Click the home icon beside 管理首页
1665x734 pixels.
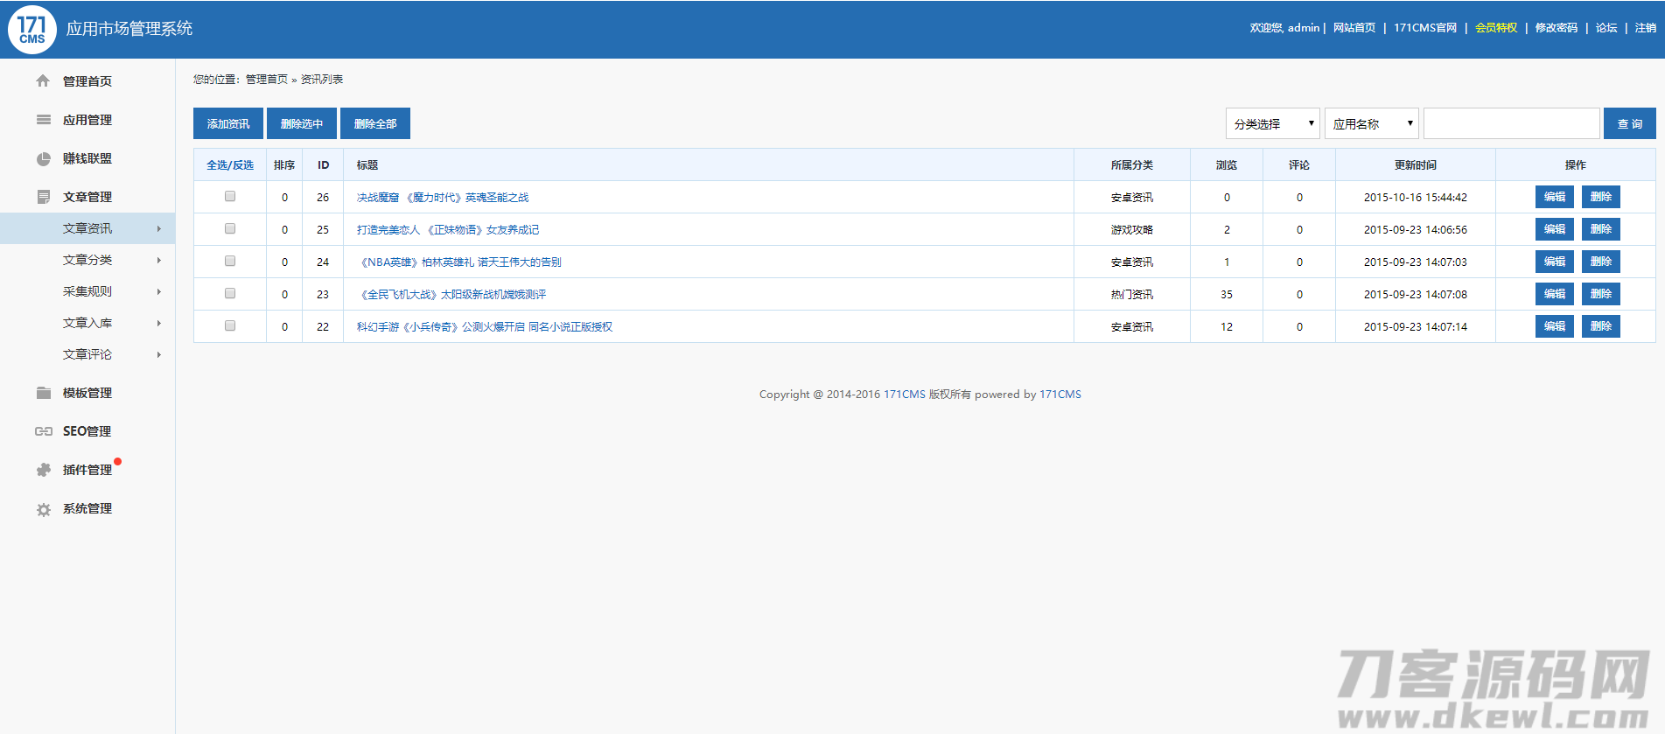[x=43, y=81]
